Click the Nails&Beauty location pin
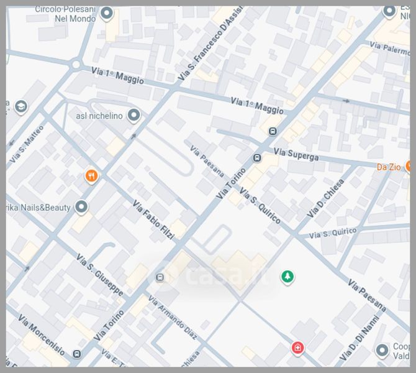Image resolution: width=416 pixels, height=373 pixels. [x=81, y=206]
